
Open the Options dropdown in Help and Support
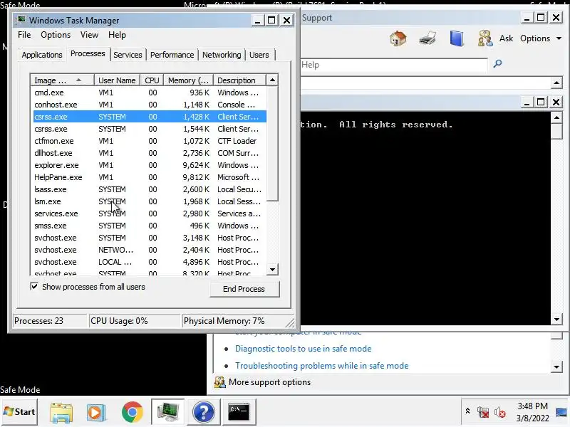pos(541,38)
